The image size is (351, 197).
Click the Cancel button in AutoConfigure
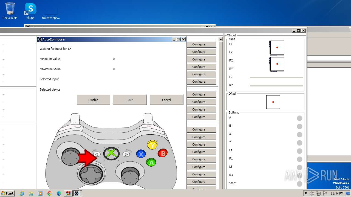click(x=166, y=100)
